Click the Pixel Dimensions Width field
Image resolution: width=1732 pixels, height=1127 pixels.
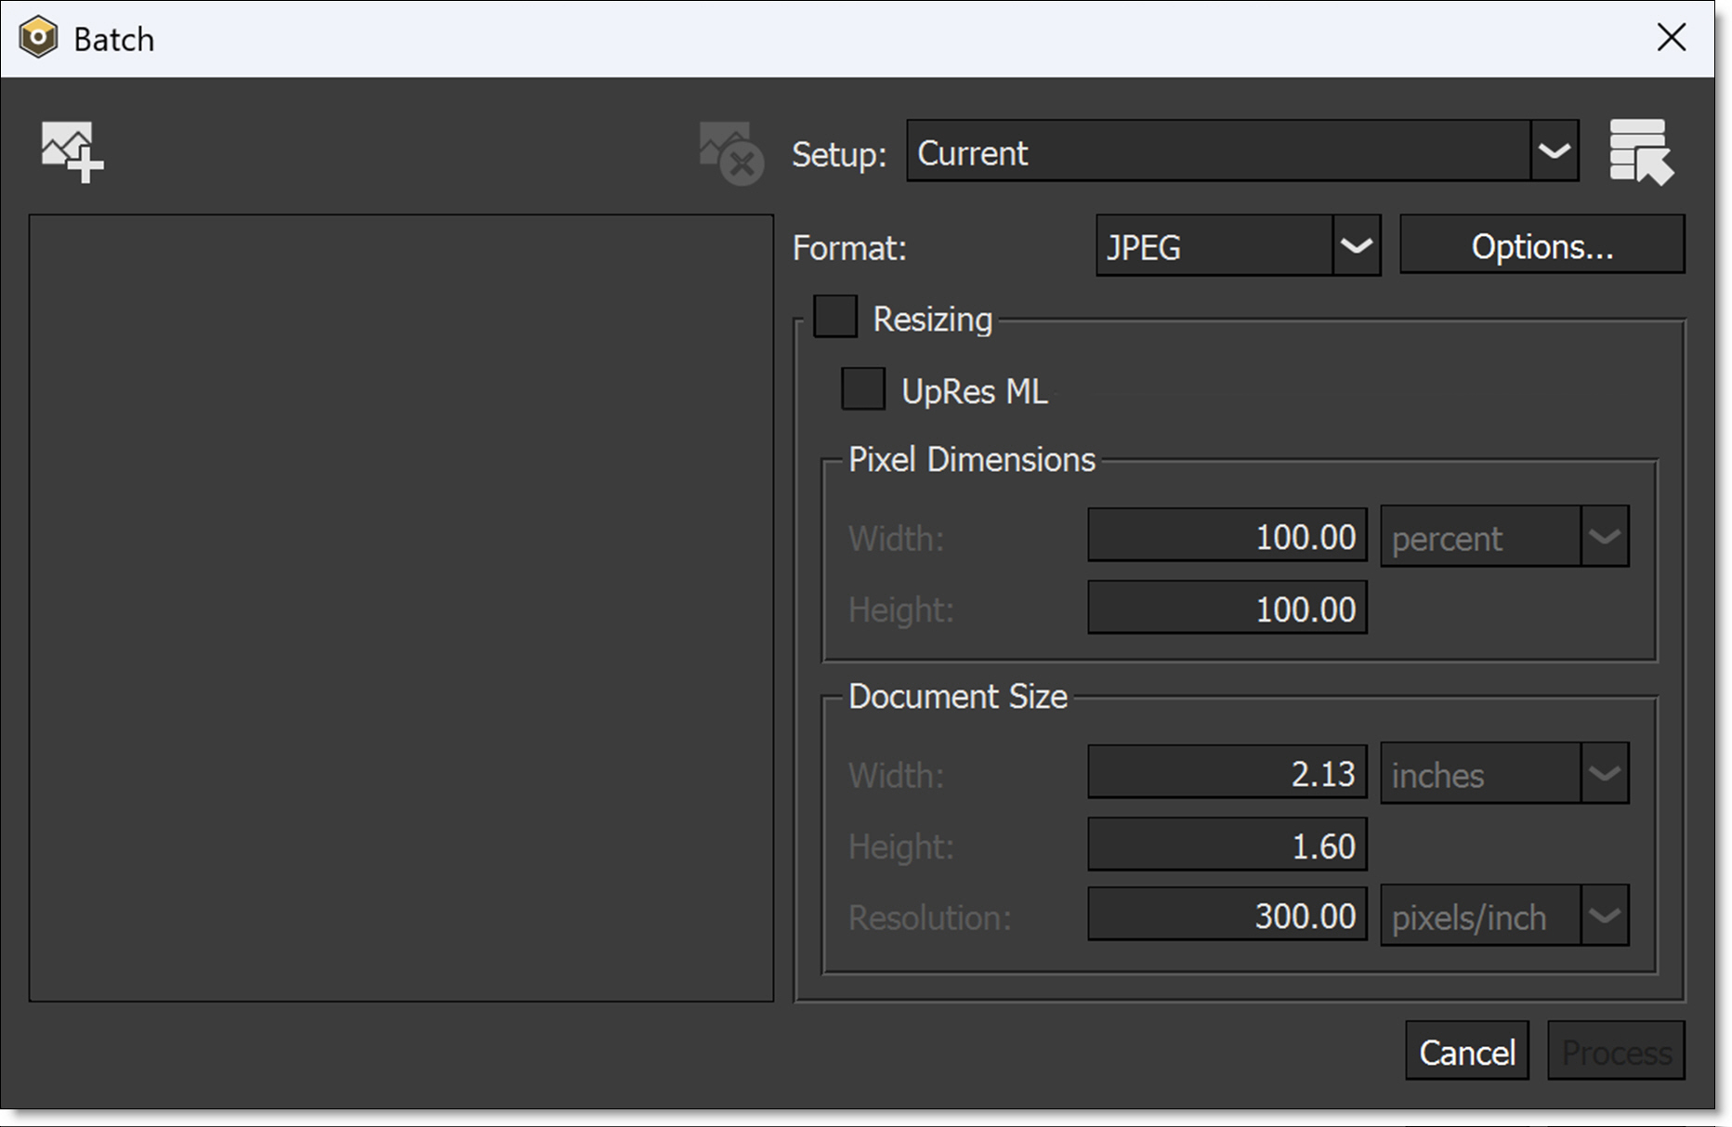(1227, 536)
